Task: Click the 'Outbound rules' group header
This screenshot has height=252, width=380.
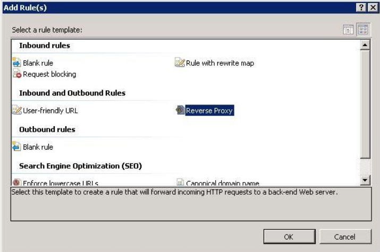Action: tap(47, 129)
